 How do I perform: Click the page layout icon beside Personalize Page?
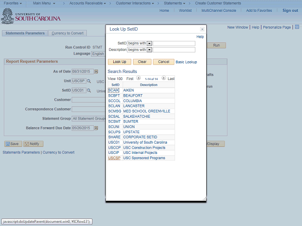[x=297, y=27]
